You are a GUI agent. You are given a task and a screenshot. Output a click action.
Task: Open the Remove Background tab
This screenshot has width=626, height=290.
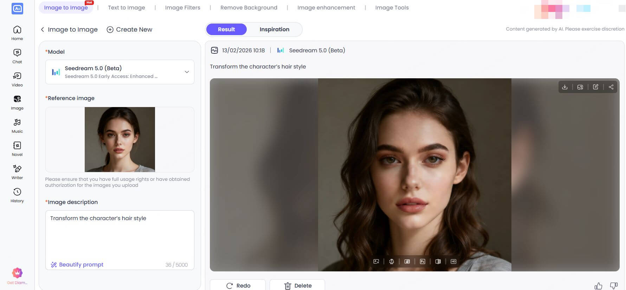[x=249, y=7]
